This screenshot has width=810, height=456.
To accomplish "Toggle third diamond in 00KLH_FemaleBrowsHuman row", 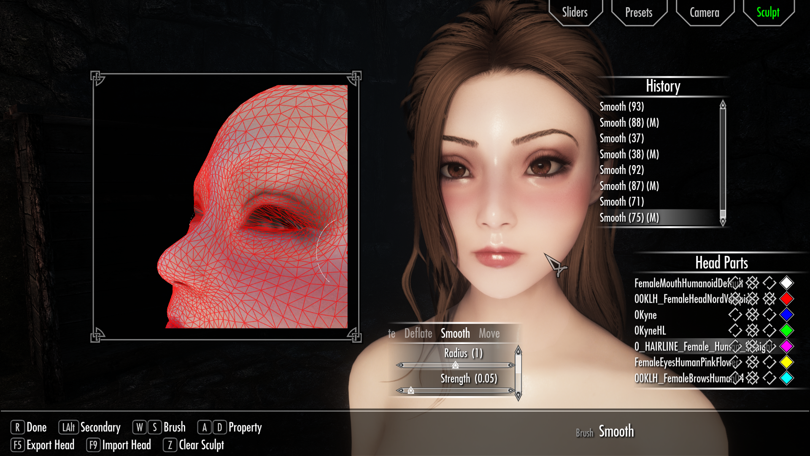I will [769, 378].
